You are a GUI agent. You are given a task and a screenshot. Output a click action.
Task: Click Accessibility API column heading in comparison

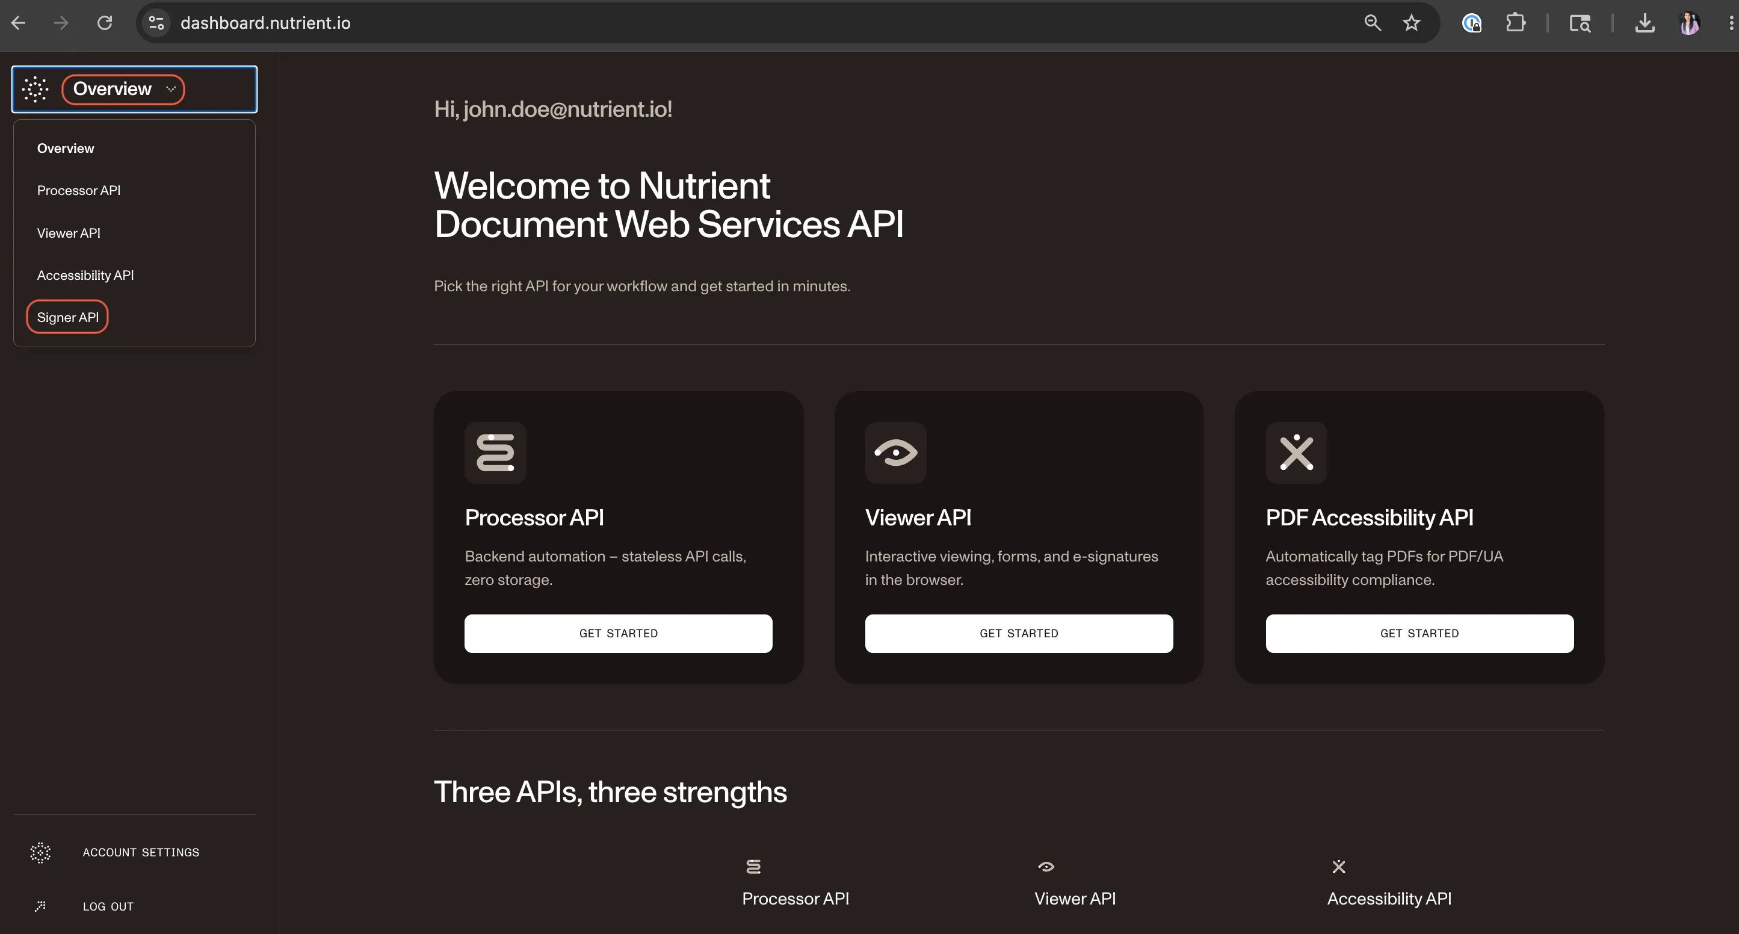[x=1389, y=899]
